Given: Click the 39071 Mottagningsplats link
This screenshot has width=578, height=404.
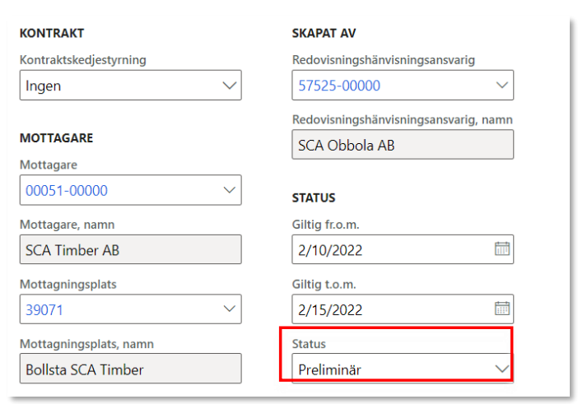Looking at the screenshot, I should 44,310.
